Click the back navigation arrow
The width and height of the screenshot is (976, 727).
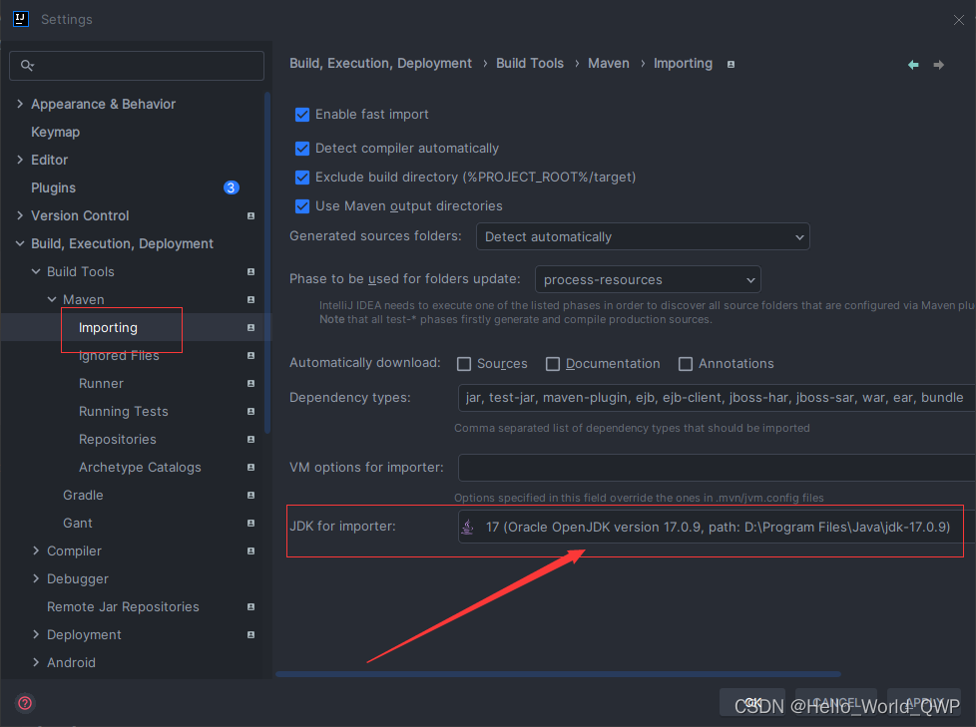(913, 65)
